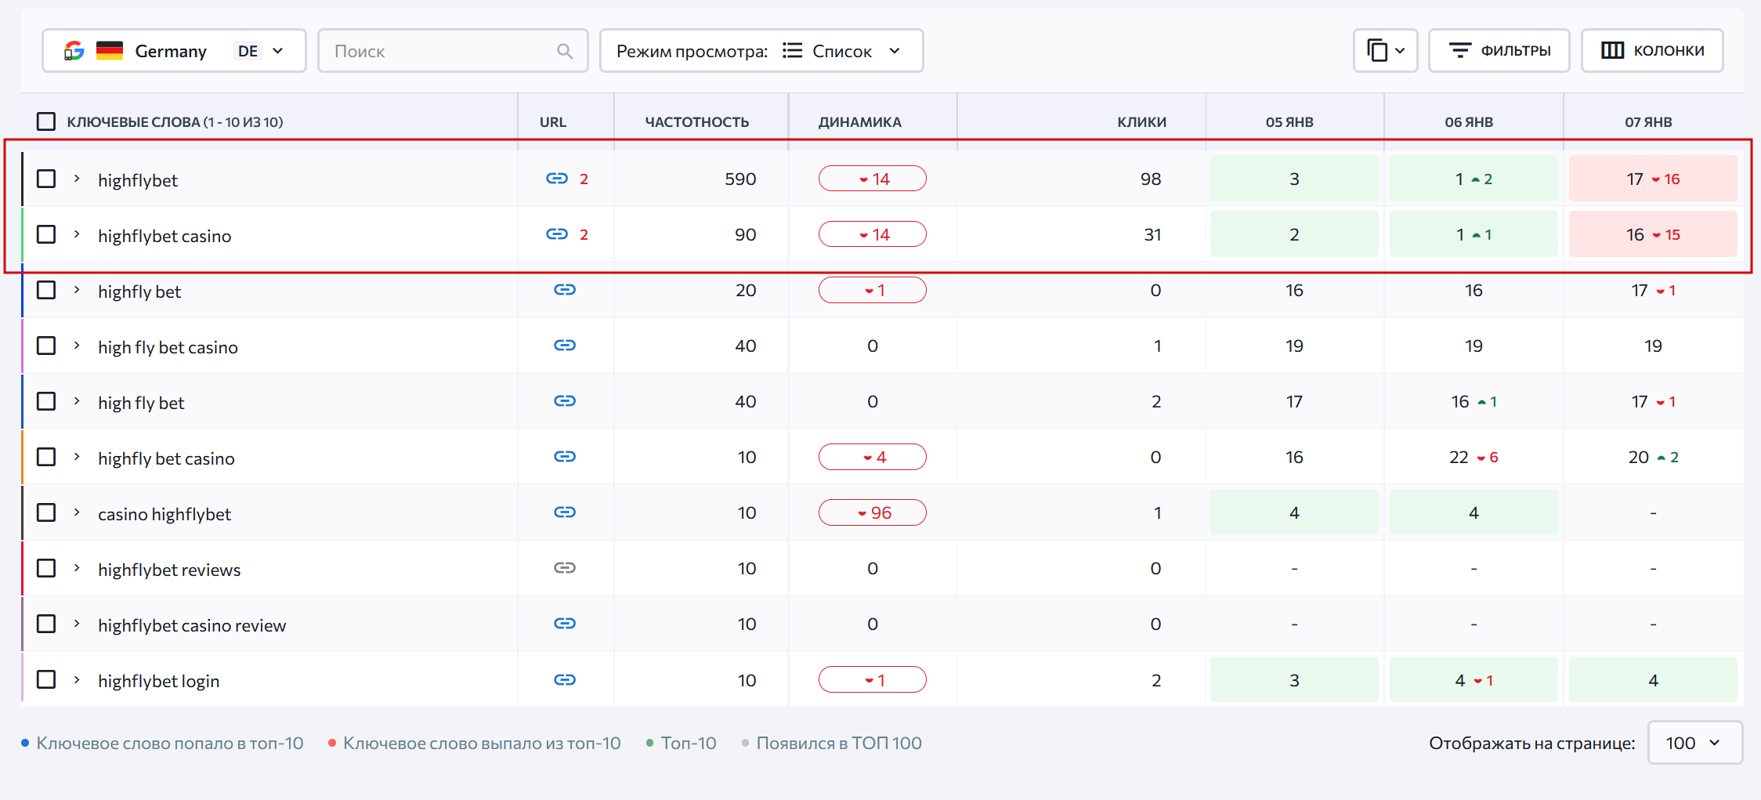Click highflybet login 07 ЯНВ position cell

click(1653, 679)
